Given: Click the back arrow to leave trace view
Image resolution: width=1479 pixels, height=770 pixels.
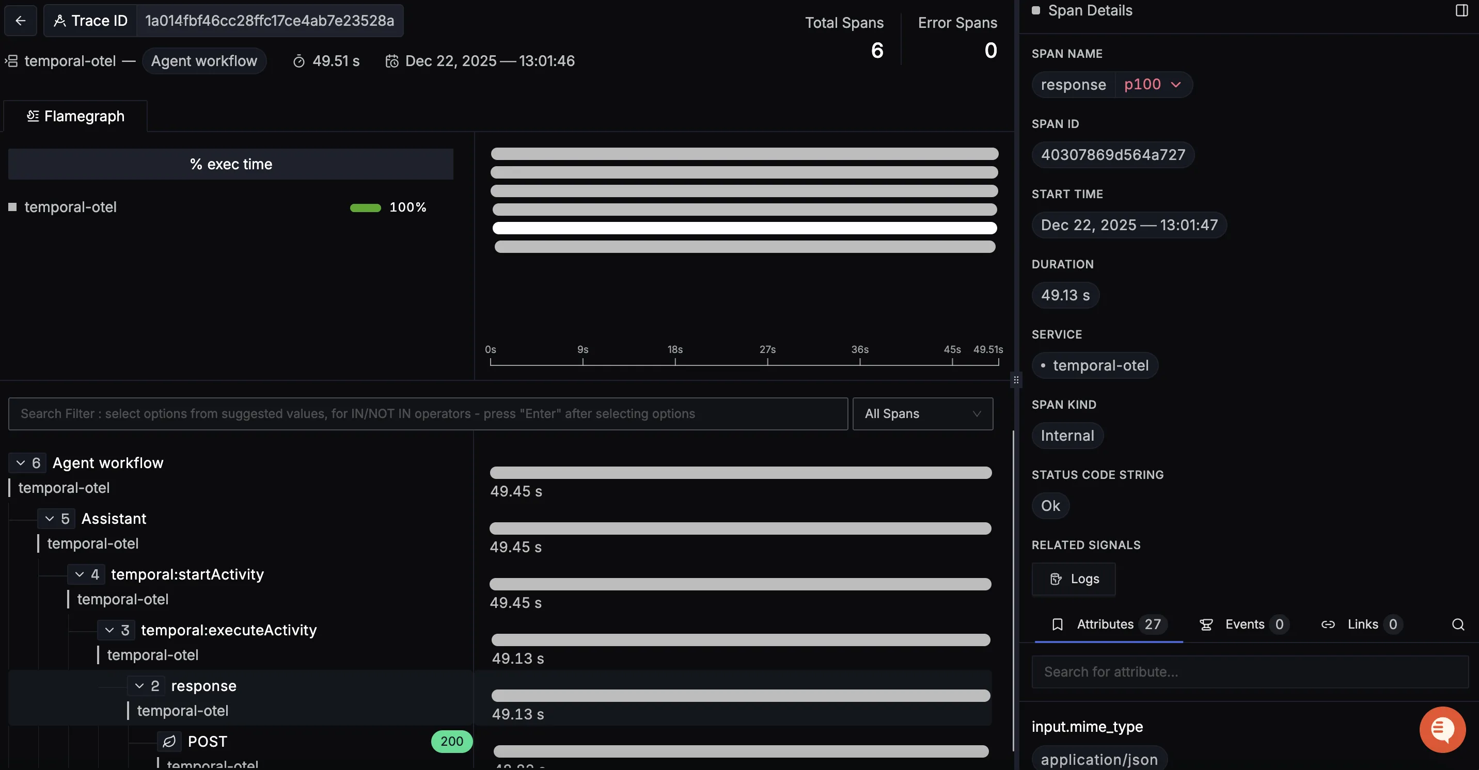Looking at the screenshot, I should [21, 20].
